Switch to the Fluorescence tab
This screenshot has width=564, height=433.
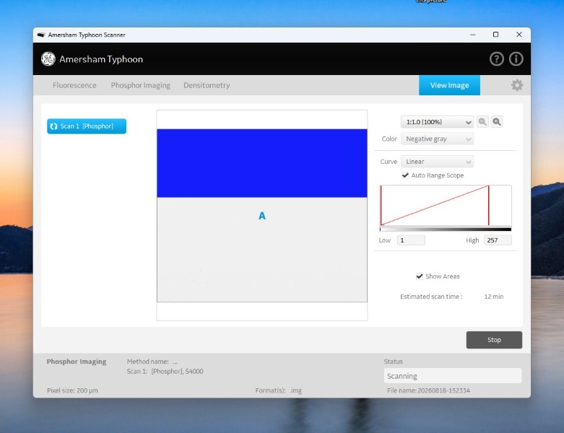tap(74, 85)
